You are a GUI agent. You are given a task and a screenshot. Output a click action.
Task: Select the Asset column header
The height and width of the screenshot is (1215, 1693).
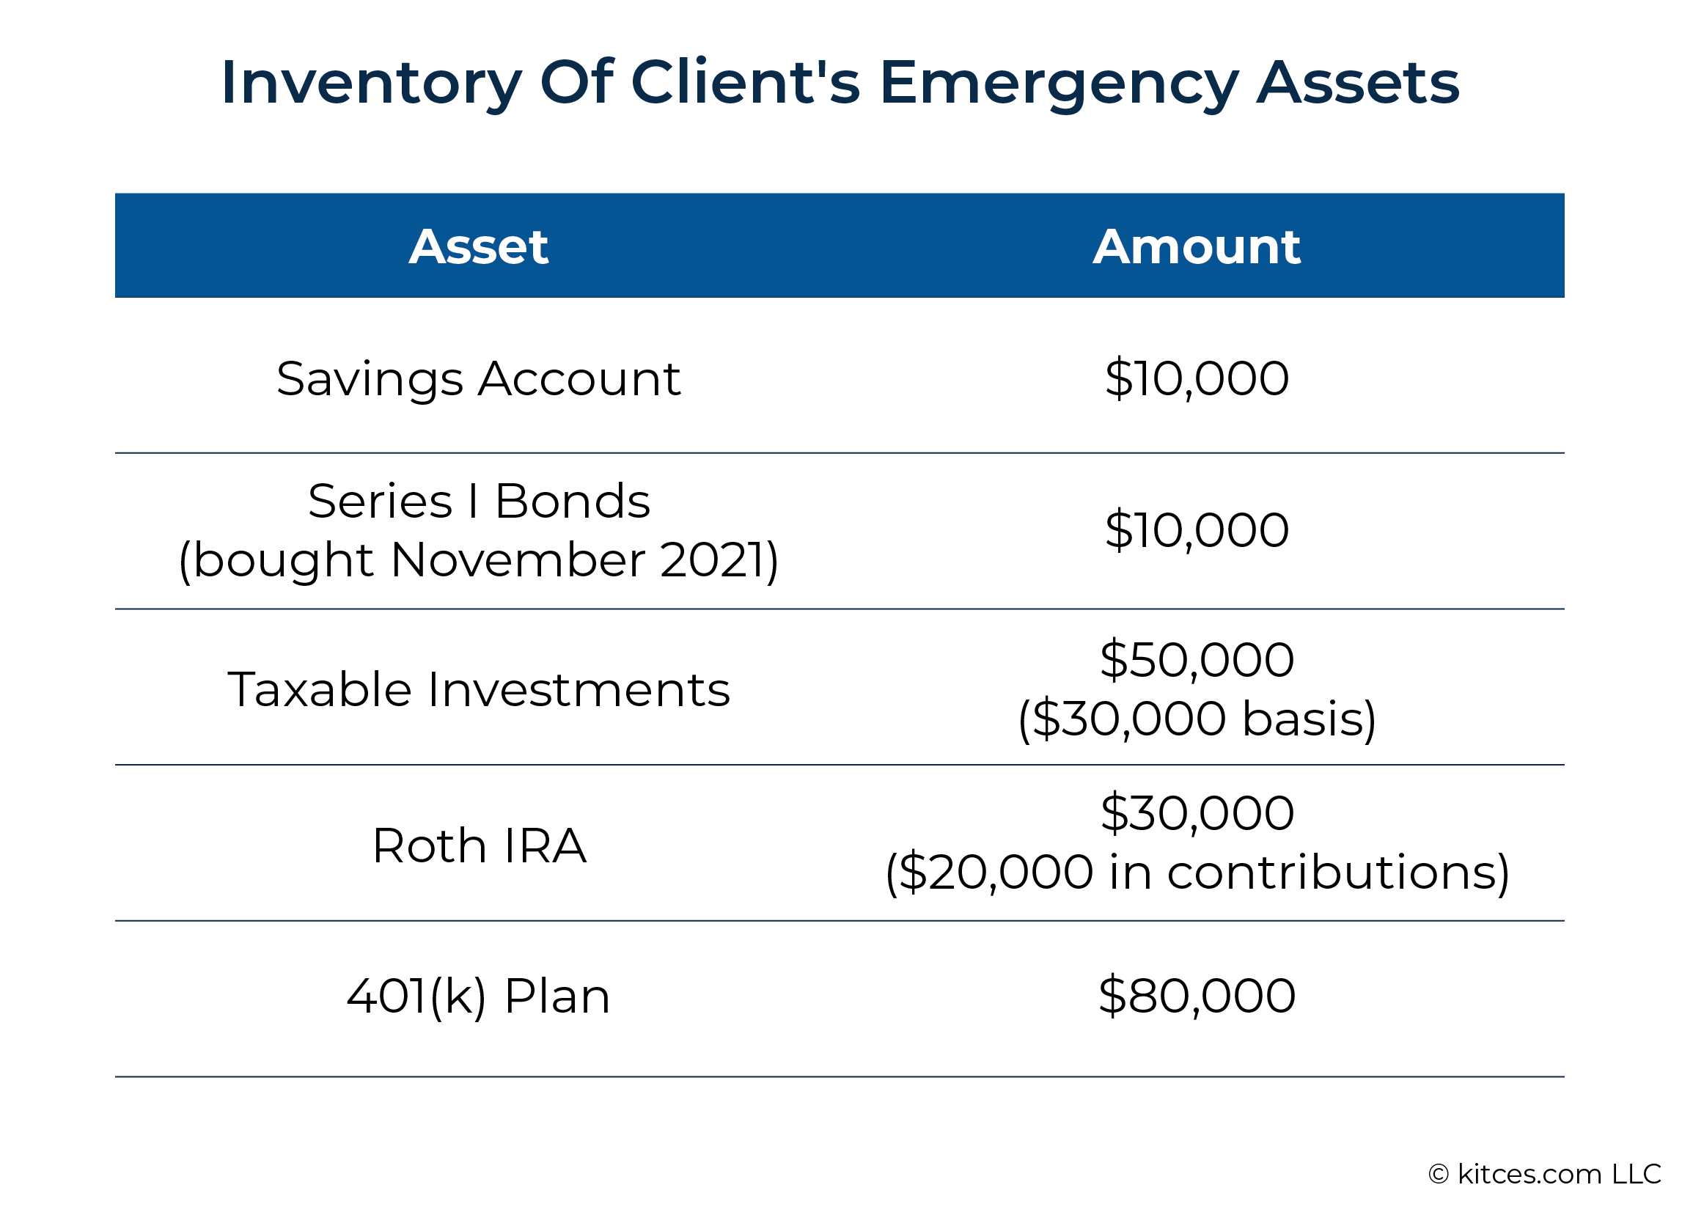[479, 247]
